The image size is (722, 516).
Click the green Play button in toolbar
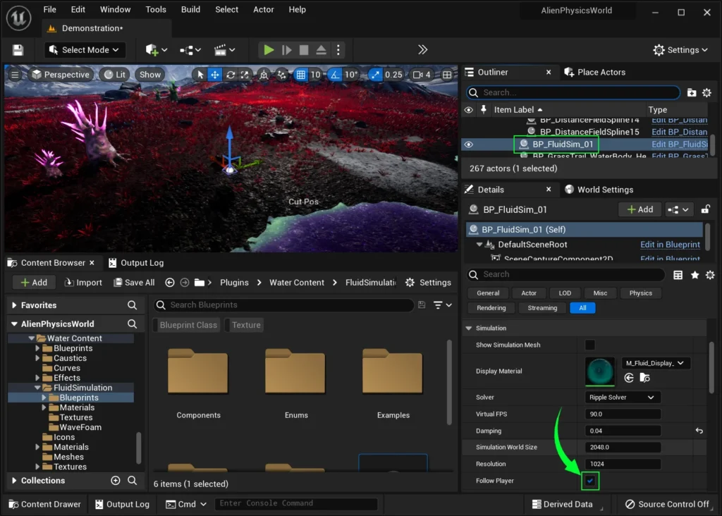click(x=269, y=50)
